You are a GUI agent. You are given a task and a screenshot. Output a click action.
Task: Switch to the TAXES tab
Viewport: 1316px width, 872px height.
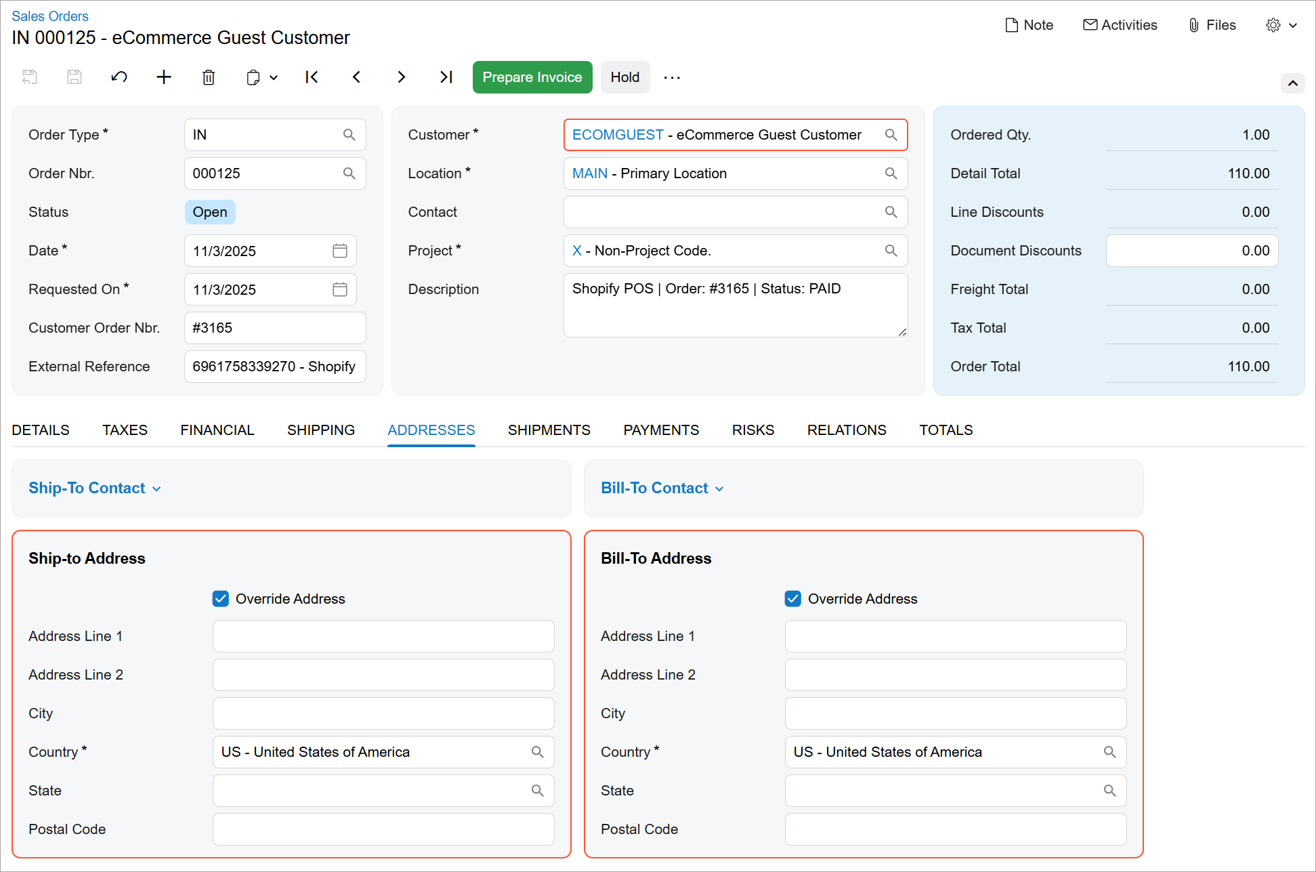(125, 430)
